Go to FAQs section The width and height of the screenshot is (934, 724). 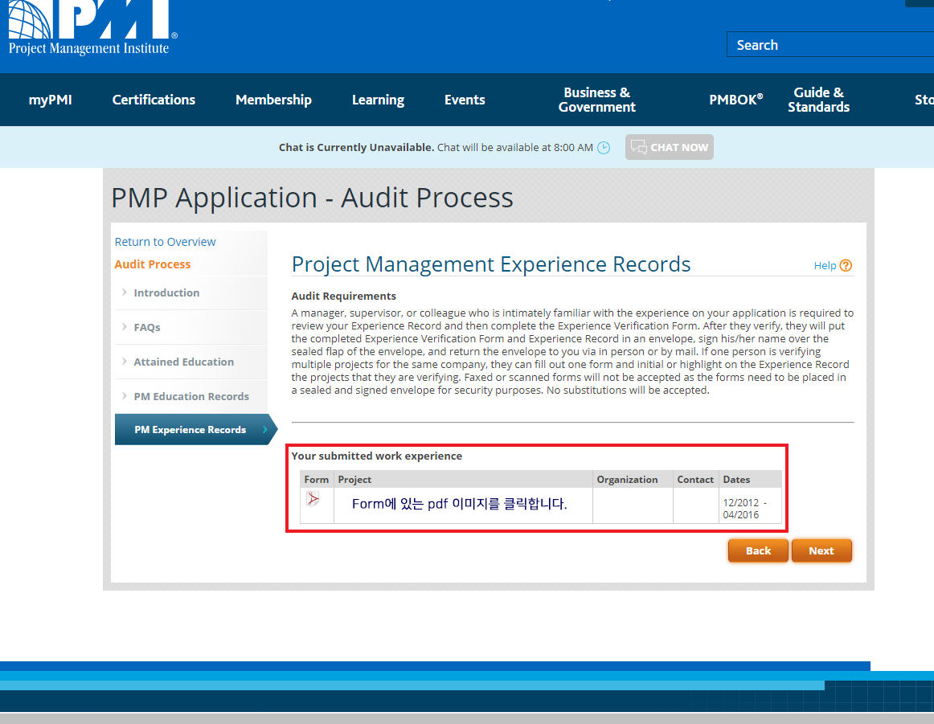click(147, 328)
